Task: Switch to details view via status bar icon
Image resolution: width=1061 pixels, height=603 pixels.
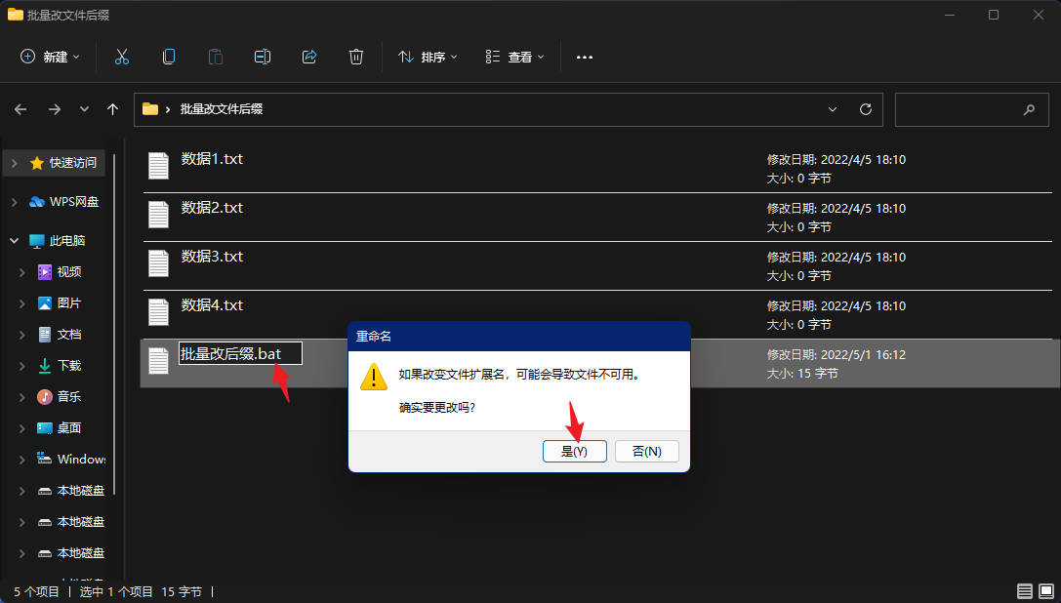Action: [x=1025, y=590]
